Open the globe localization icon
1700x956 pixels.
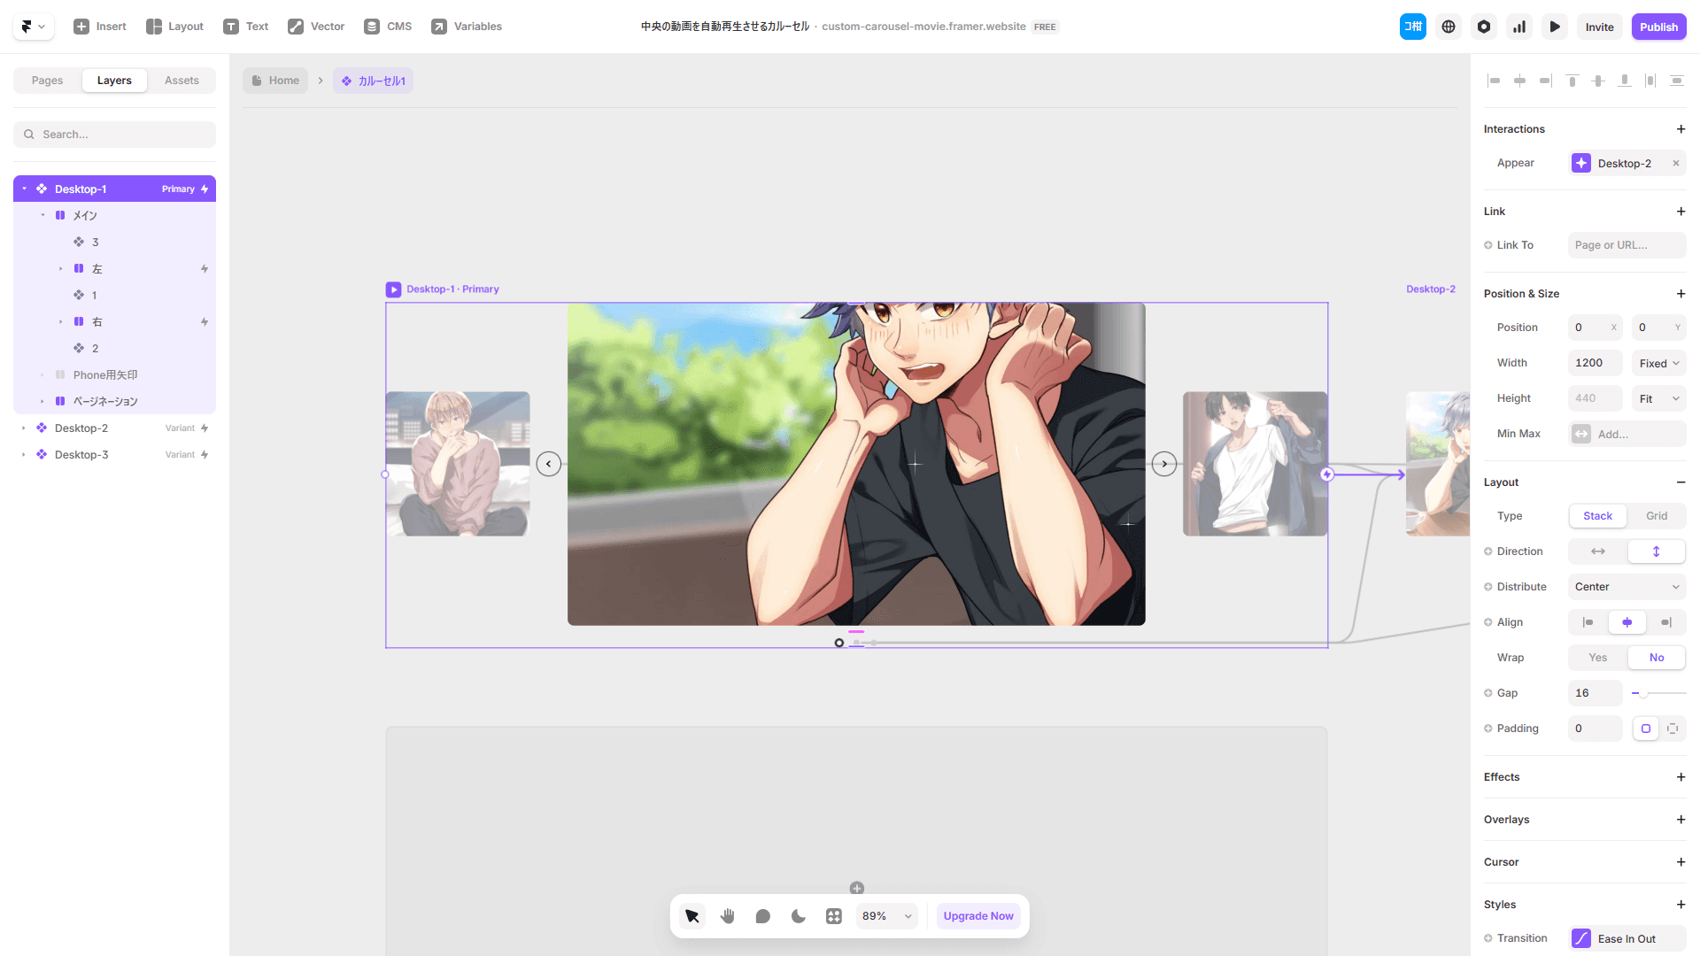(1449, 27)
